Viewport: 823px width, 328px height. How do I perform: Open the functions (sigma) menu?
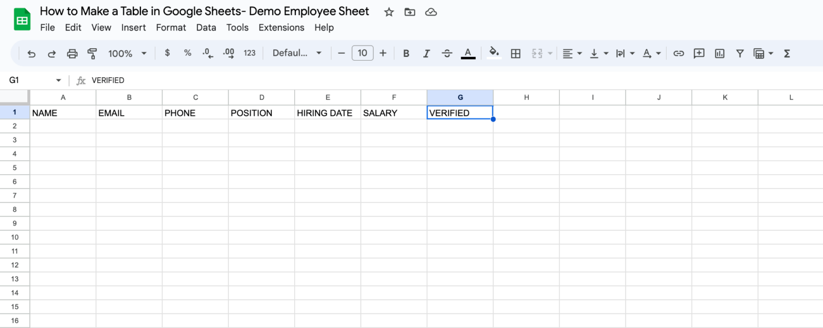pos(787,53)
